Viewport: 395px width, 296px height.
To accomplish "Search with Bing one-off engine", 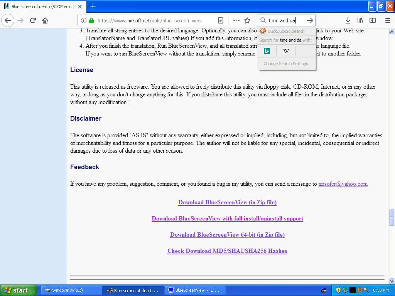I will pos(267,51).
